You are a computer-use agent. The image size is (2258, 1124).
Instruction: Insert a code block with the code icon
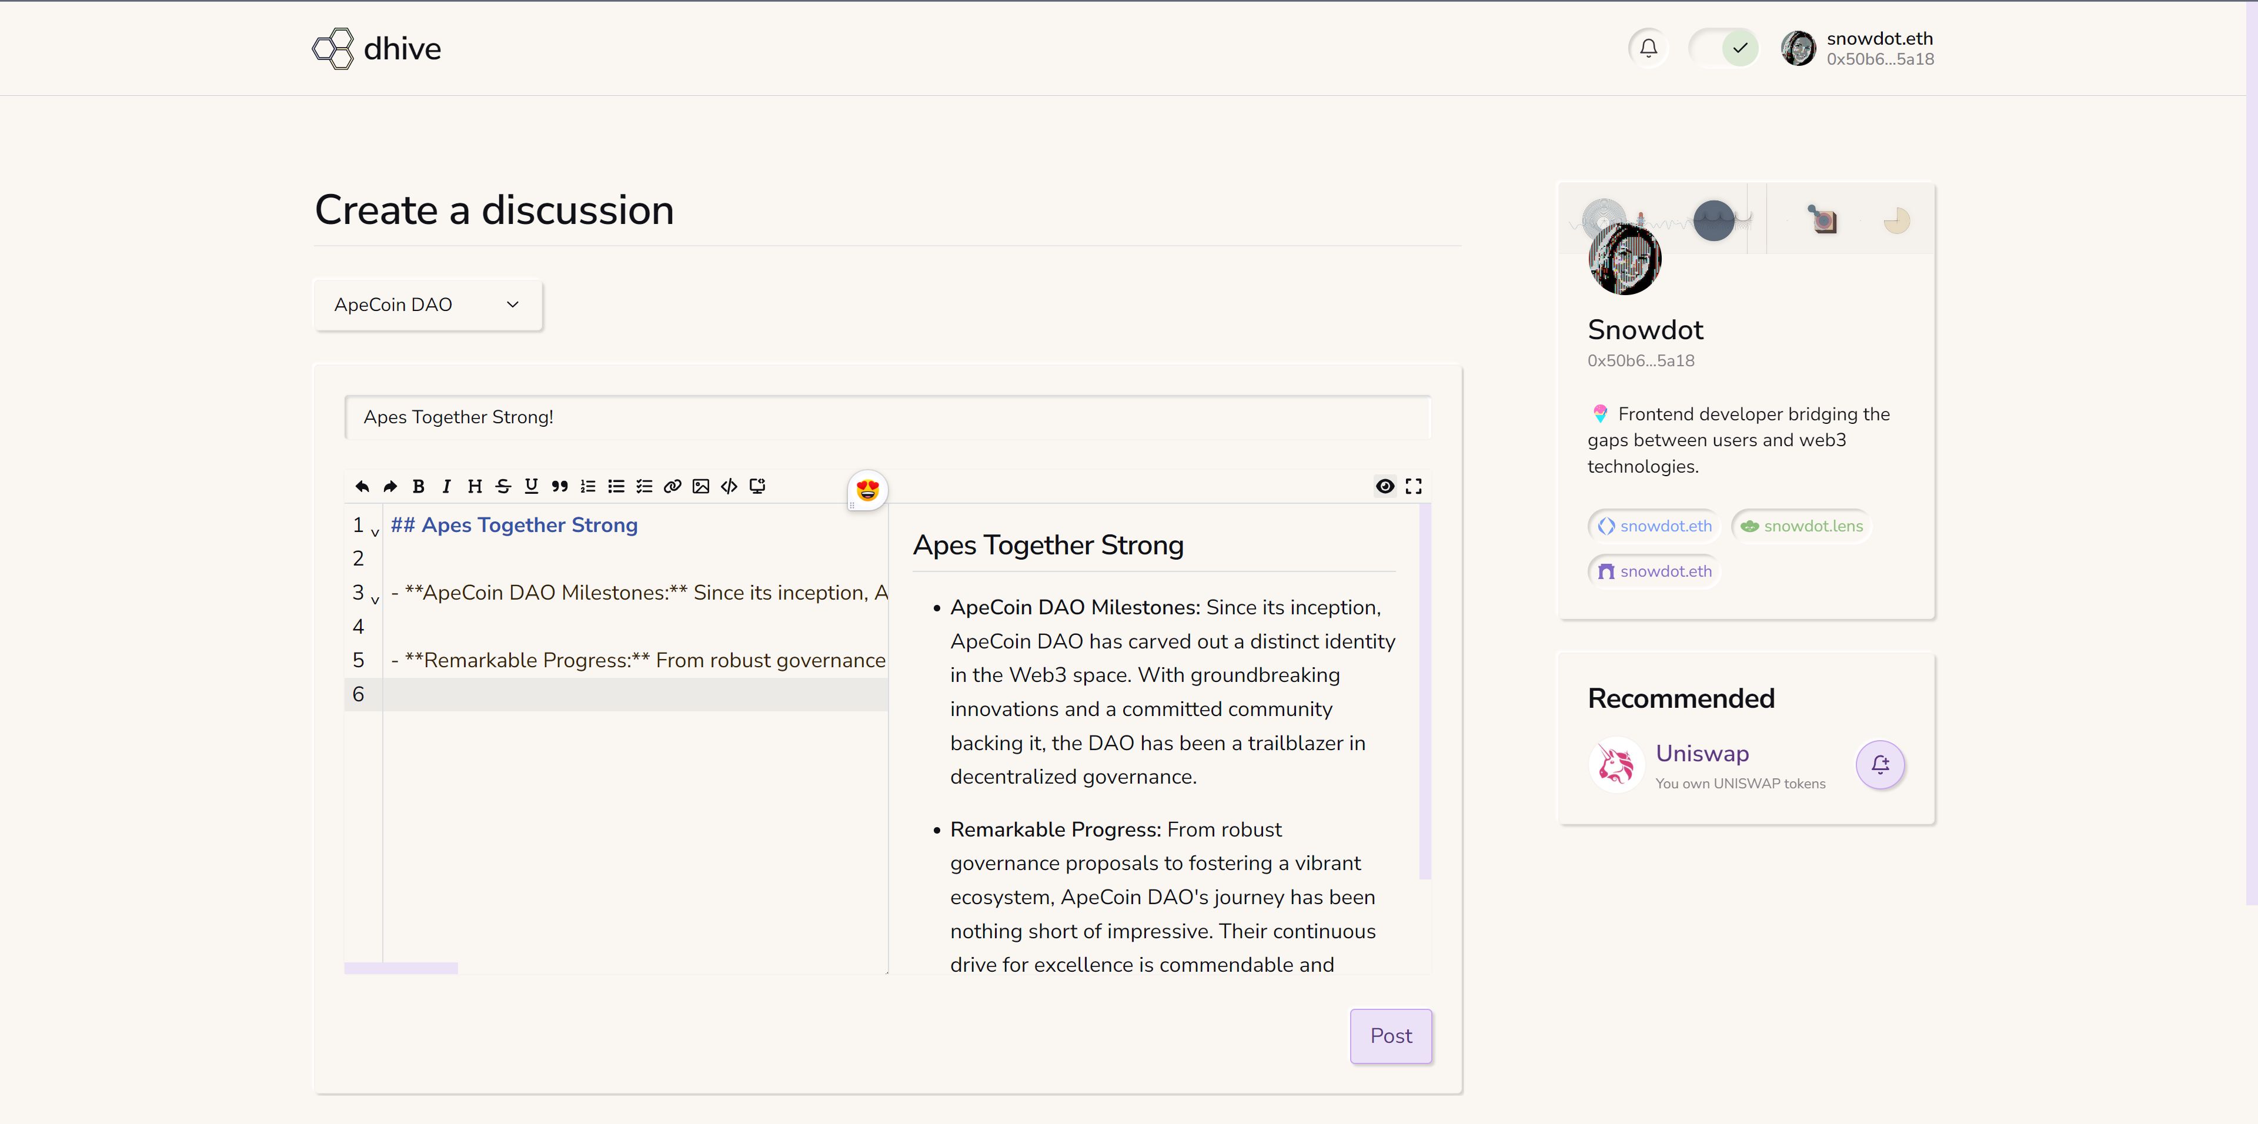pos(729,486)
